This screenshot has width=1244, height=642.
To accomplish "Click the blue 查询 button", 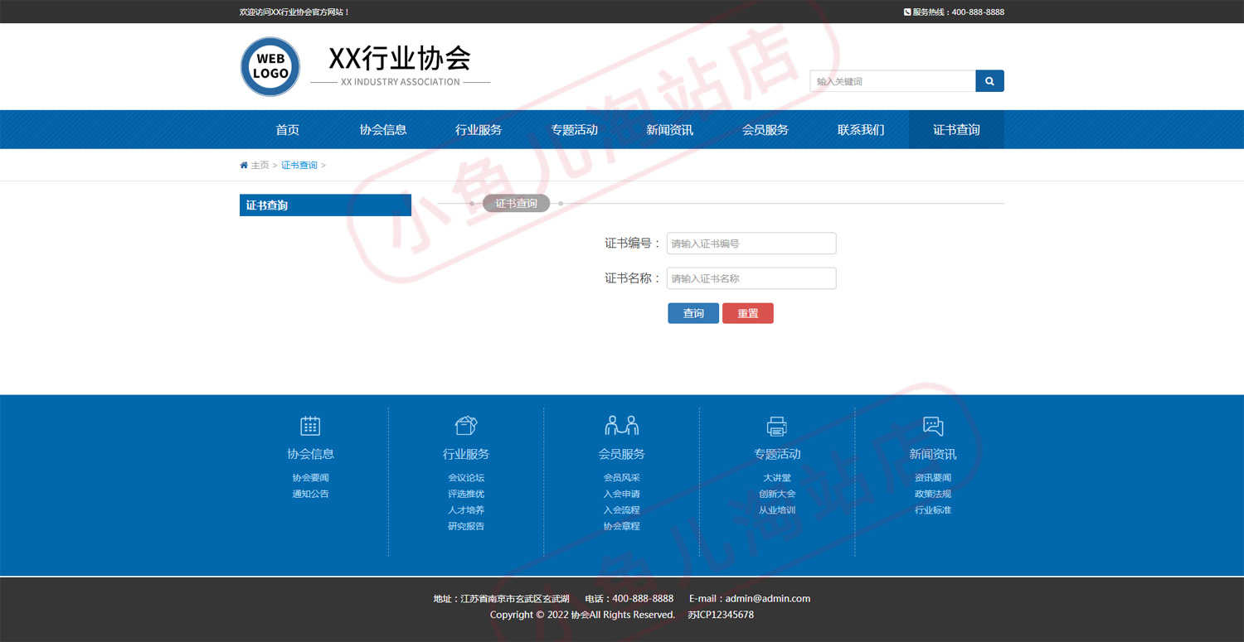I will click(693, 313).
